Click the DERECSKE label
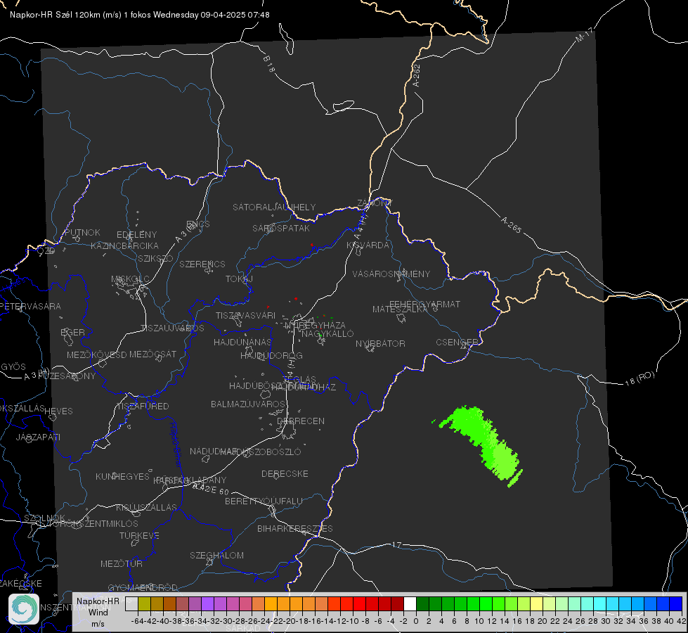This screenshot has width=688, height=633. (285, 474)
